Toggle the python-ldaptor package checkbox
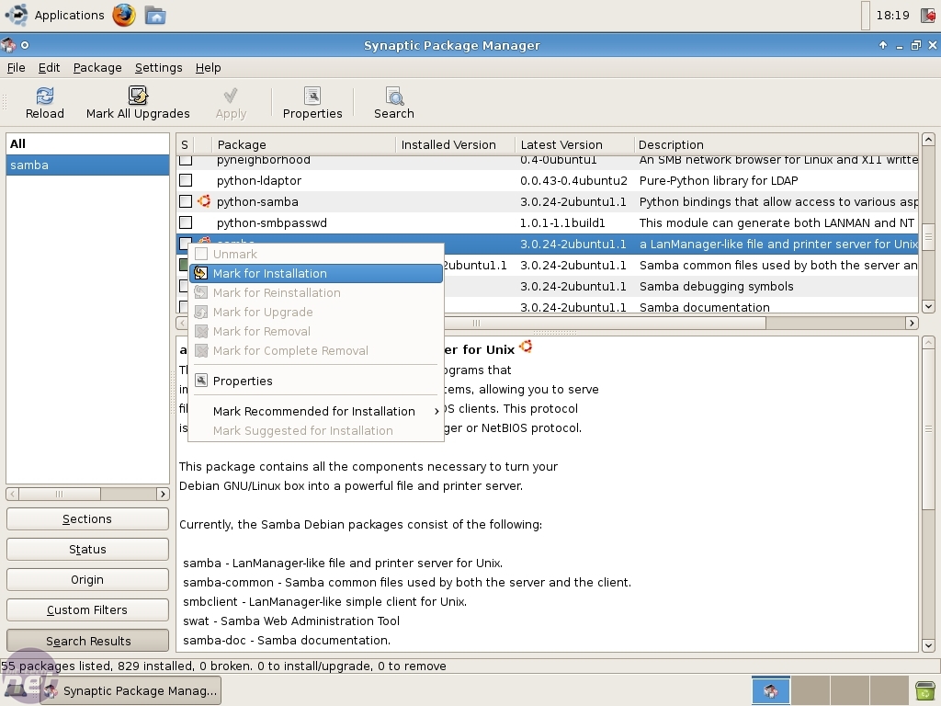Viewport: 941px width, 706px height. pos(186,180)
